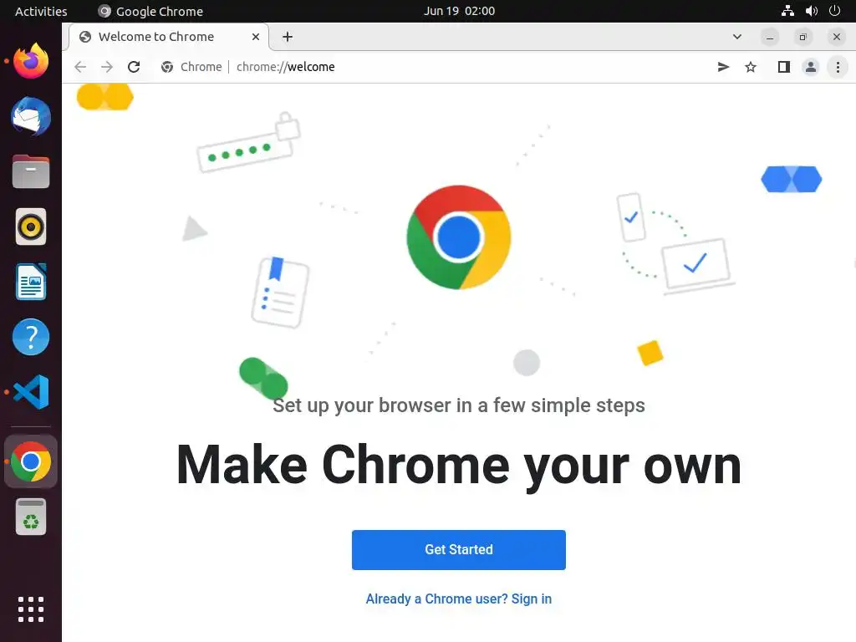Bookmark this tab with the star icon
Screen dimensions: 856x642
[751, 67]
